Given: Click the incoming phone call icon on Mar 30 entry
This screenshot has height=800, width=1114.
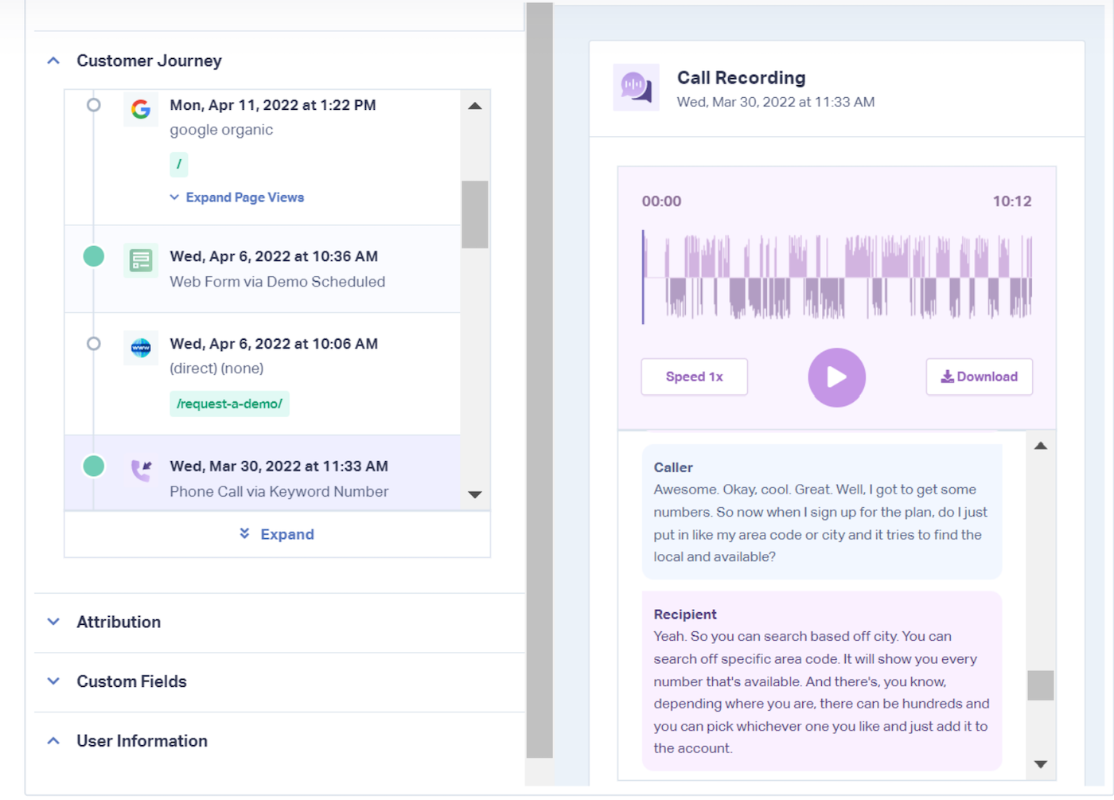Looking at the screenshot, I should 141,470.
